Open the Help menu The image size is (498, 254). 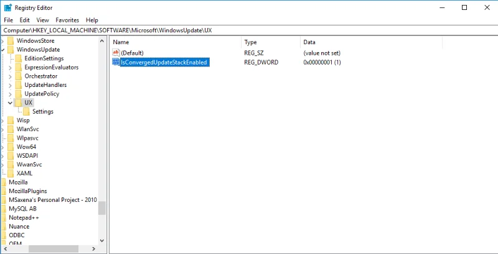click(x=92, y=20)
